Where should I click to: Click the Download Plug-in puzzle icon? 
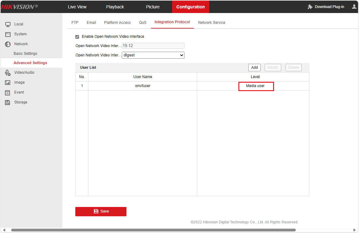pos(310,7)
